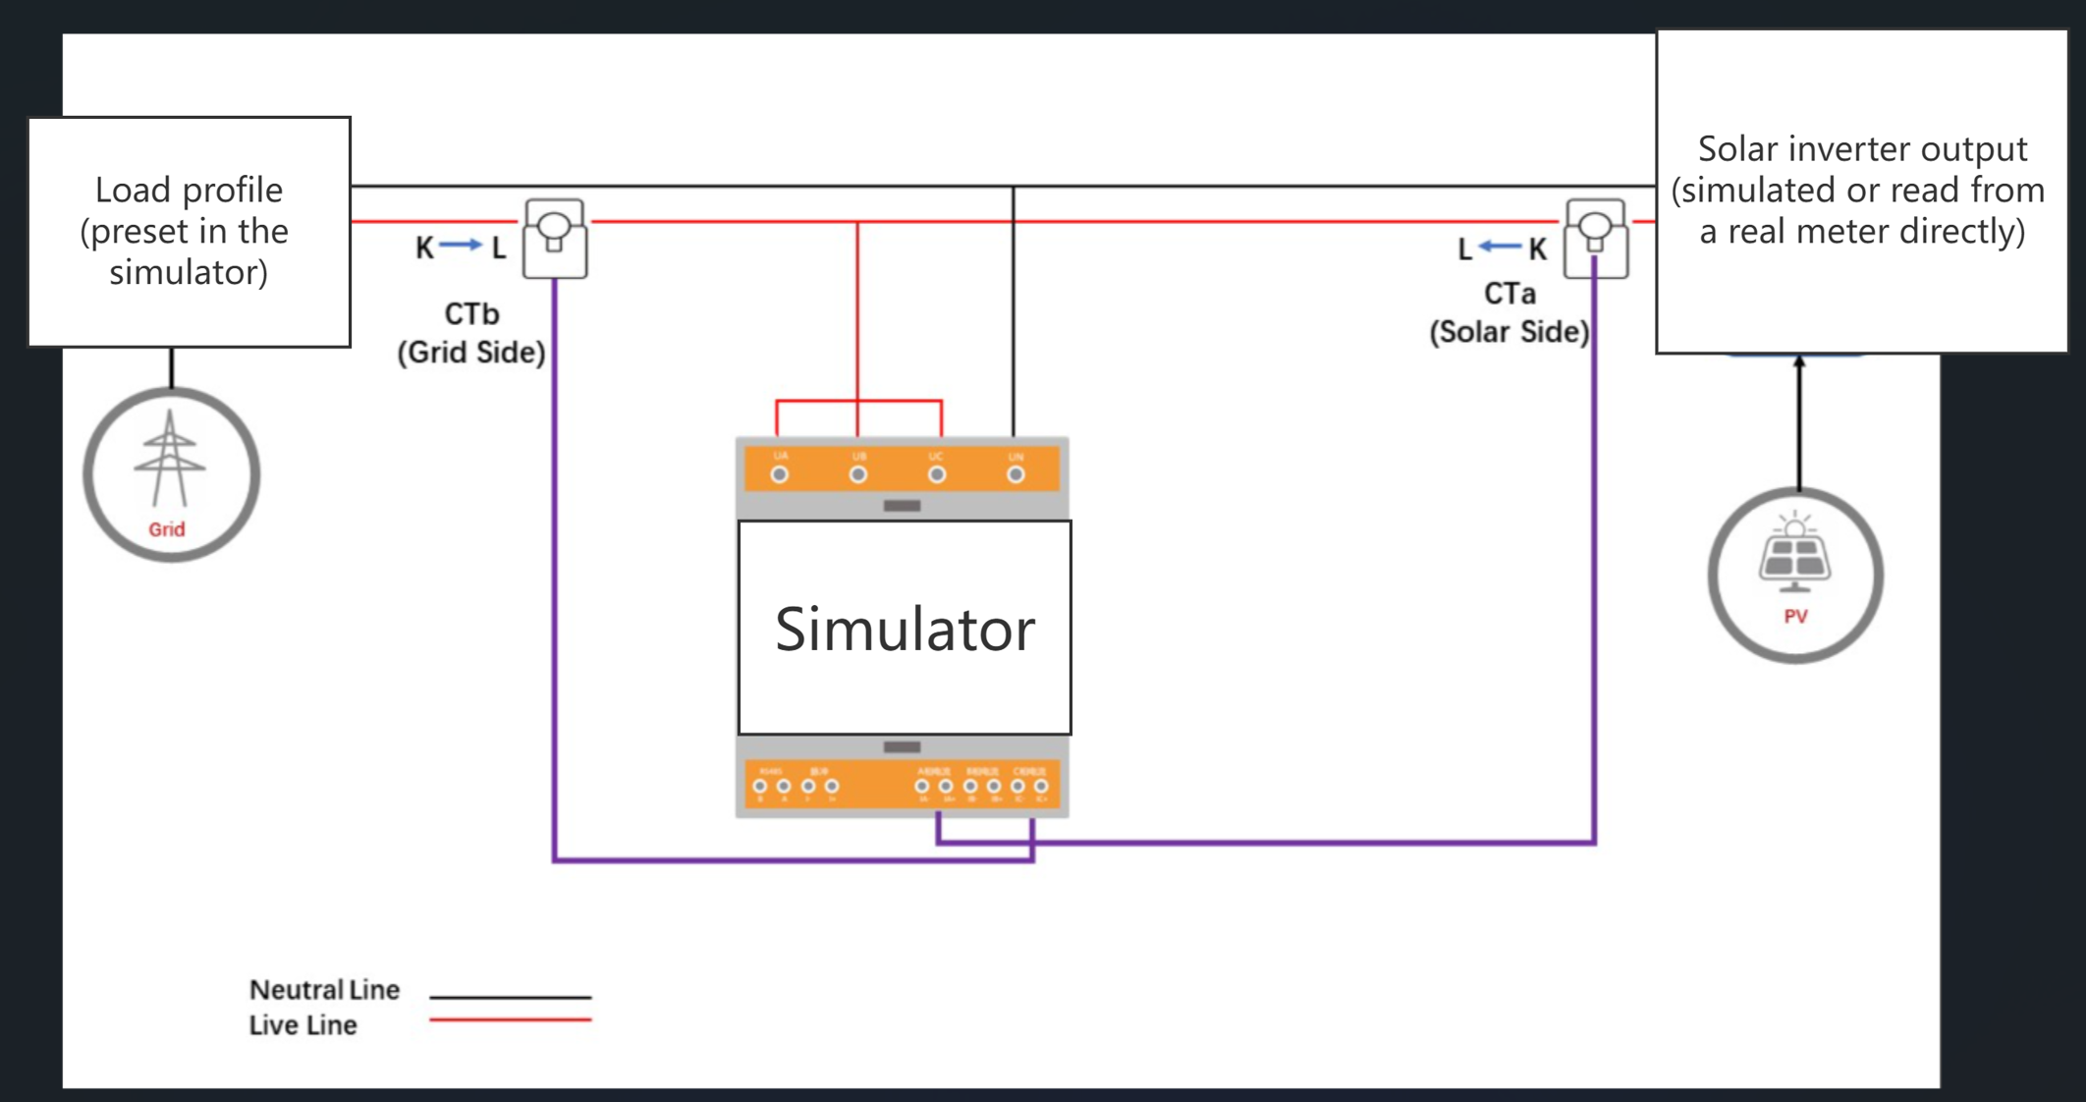Click the Neutral Line legend label

324,989
